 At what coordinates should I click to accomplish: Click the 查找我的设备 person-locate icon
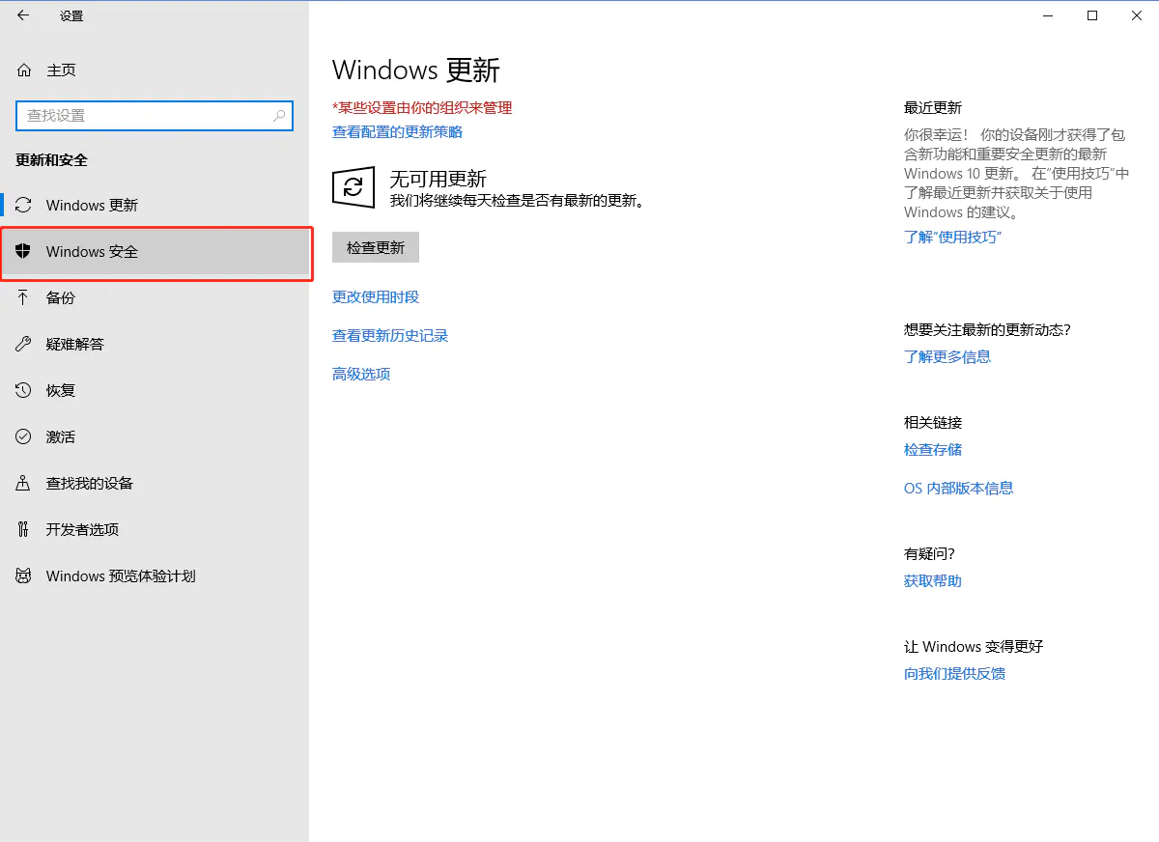24,483
